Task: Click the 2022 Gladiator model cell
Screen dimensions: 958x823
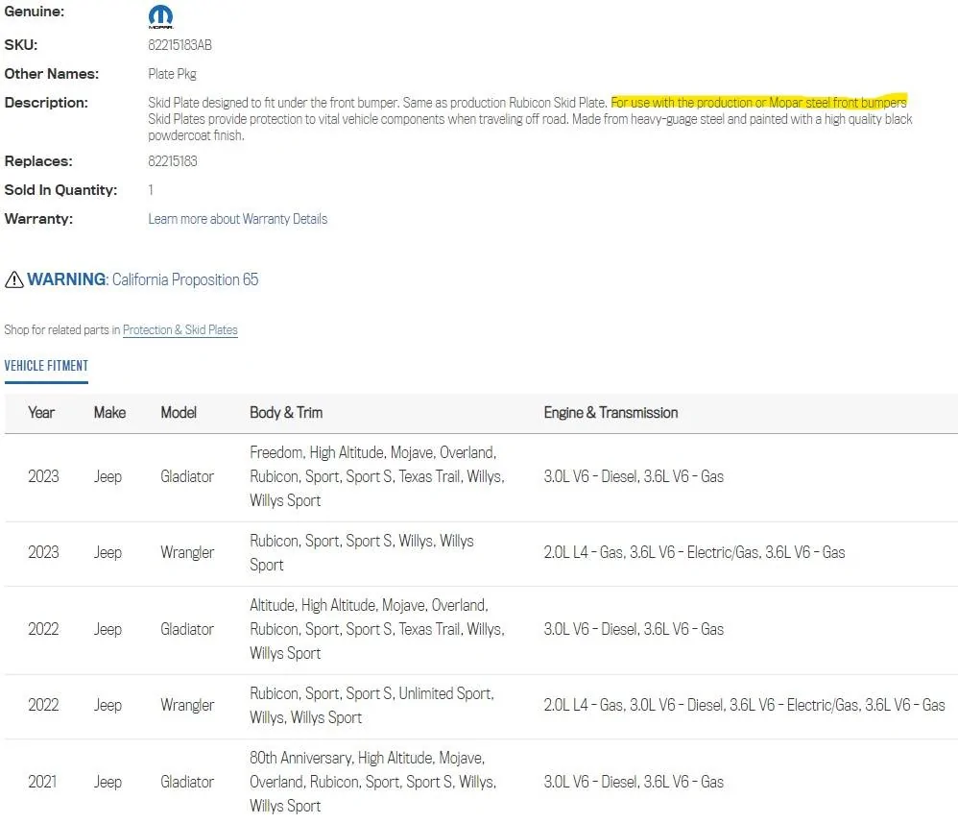Action: tap(187, 629)
